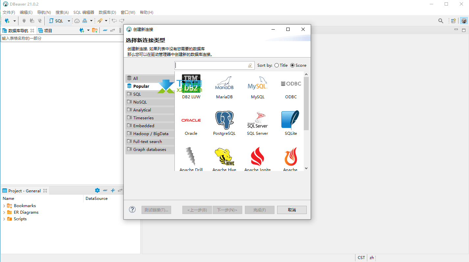Viewport: 469px width, 262px height.
Task: Select the Timeseries category
Action: 150,118
